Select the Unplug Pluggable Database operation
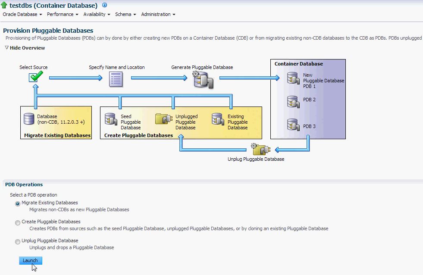Screen dimensions: 423x275 (x=17, y=241)
